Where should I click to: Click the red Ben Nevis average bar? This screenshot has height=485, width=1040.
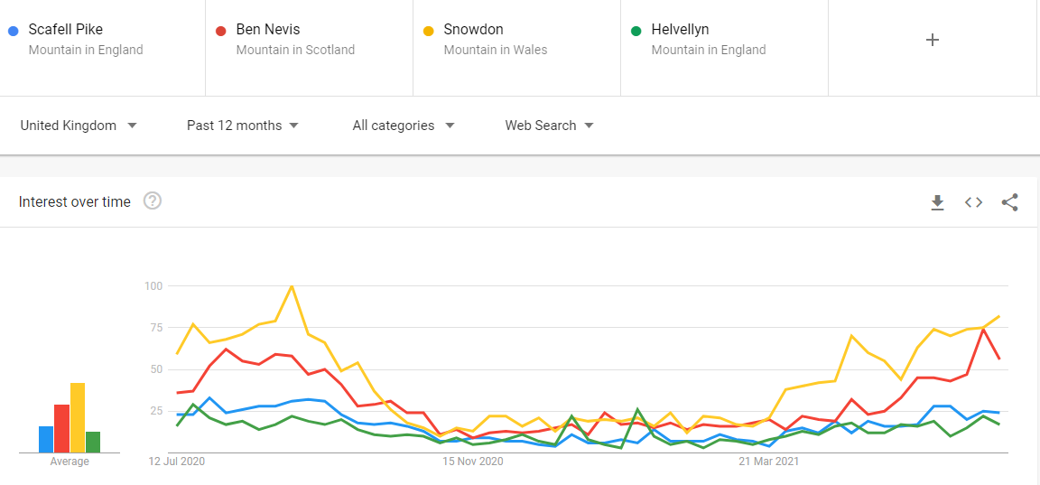click(61, 428)
